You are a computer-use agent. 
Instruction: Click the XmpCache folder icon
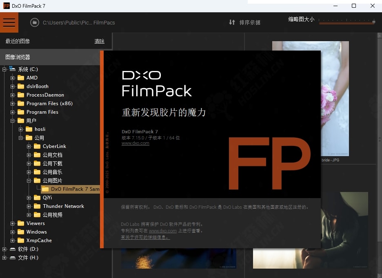point(21,240)
